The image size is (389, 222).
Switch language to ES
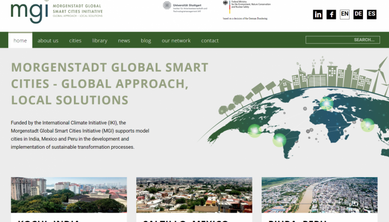pyautogui.click(x=372, y=14)
